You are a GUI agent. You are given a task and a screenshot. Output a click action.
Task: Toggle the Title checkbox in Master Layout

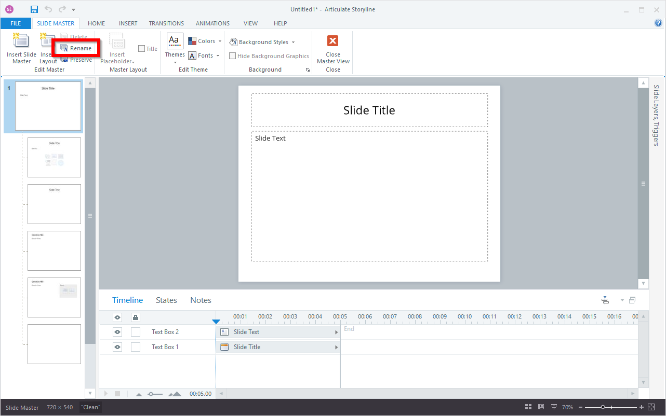pos(142,49)
